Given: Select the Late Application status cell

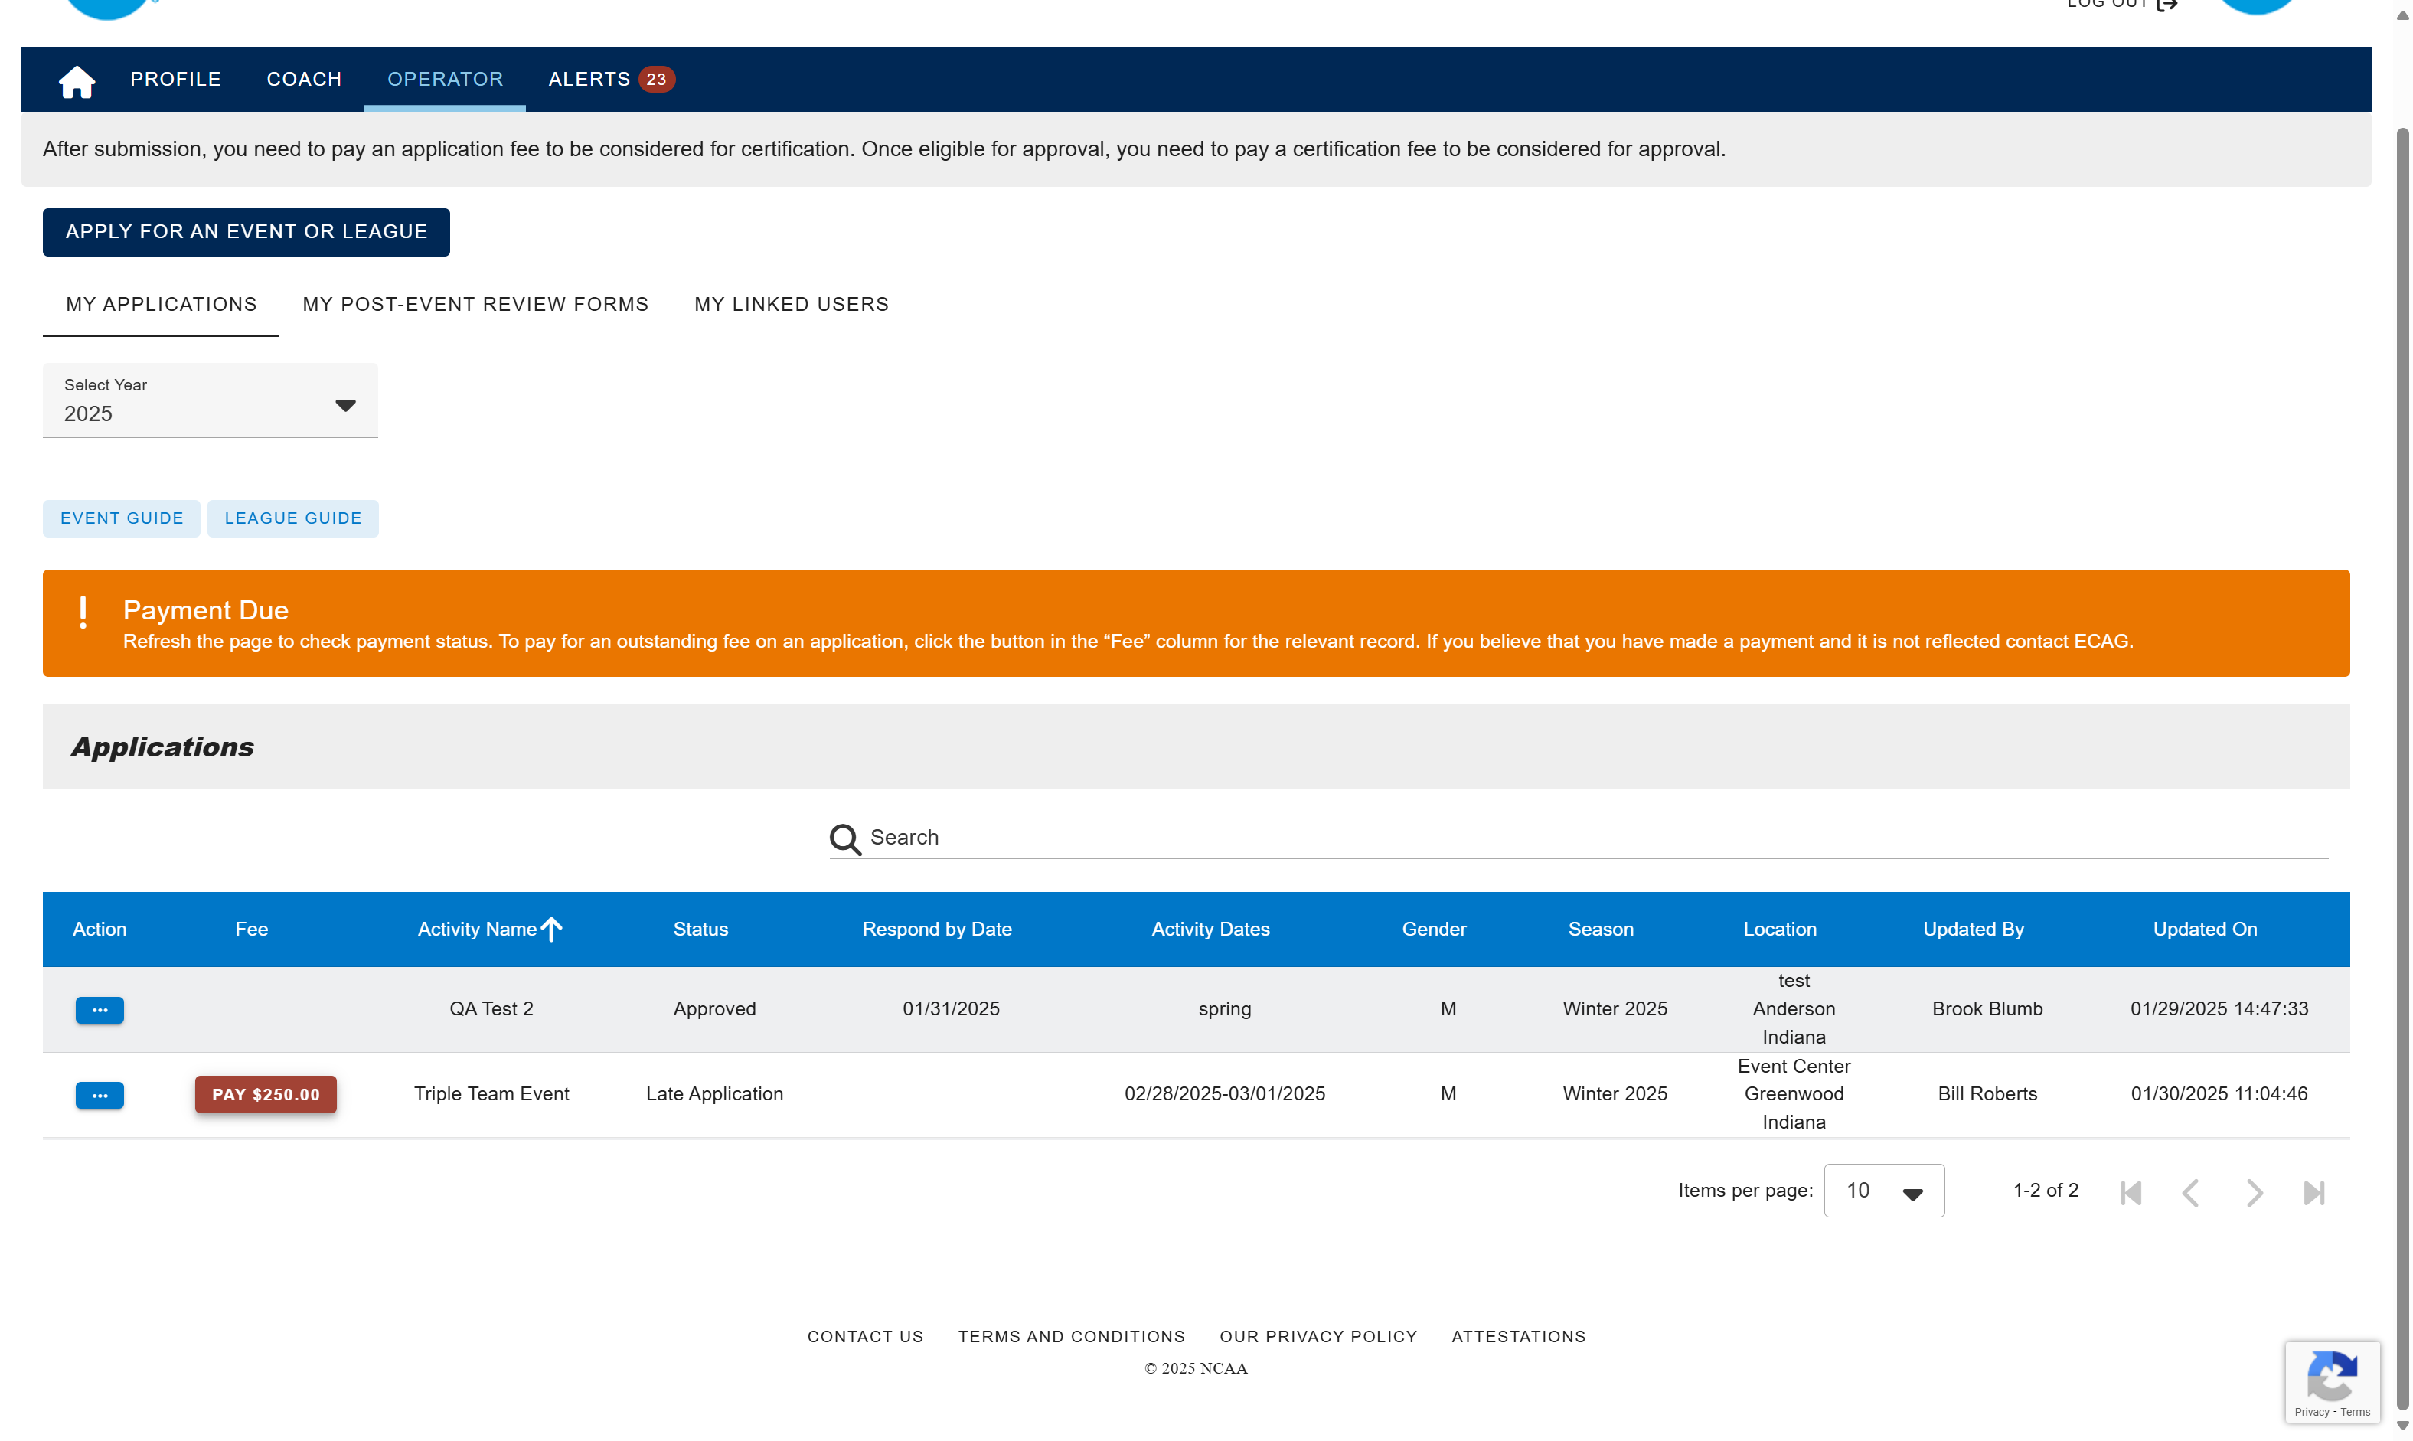Looking at the screenshot, I should 714,1094.
